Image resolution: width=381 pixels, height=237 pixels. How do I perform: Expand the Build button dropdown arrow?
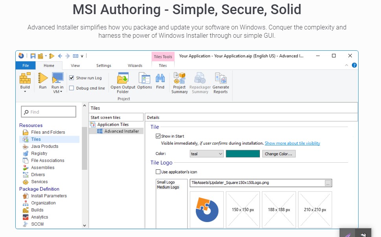point(25,92)
